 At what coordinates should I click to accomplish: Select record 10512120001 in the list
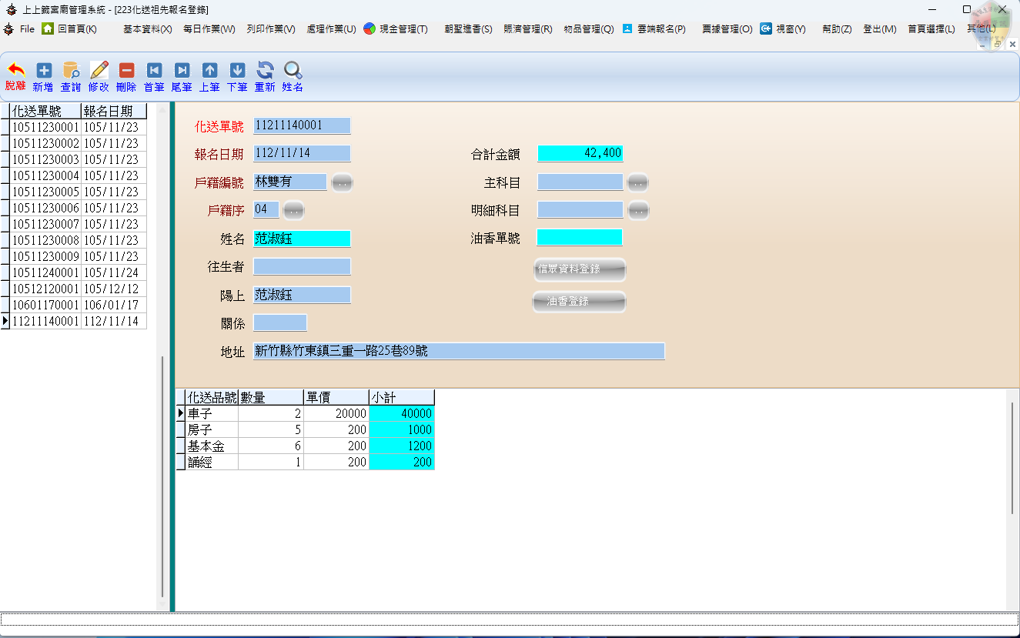46,289
